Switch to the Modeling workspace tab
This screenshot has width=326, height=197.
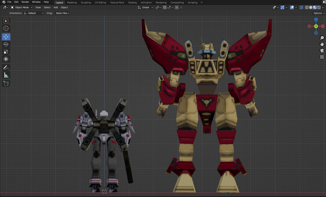click(x=72, y=2)
